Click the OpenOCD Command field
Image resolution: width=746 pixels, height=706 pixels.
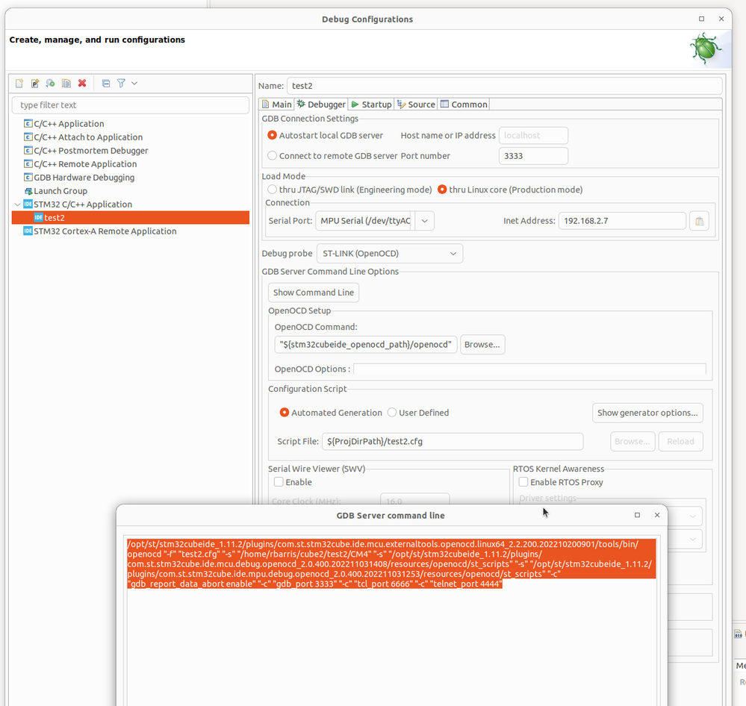pos(365,345)
